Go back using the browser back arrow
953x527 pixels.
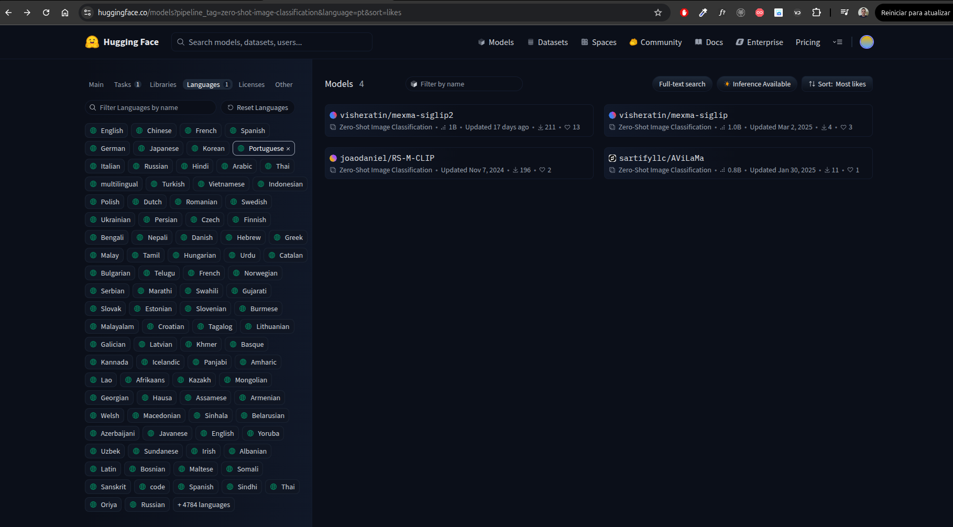click(8, 13)
